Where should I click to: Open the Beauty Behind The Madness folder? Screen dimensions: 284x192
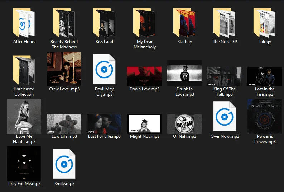point(64,23)
